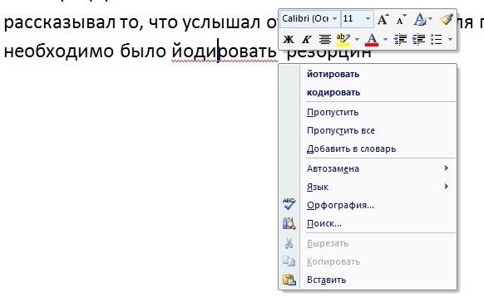Click the Grow Font icon
This screenshot has width=484, height=302.
click(383, 19)
